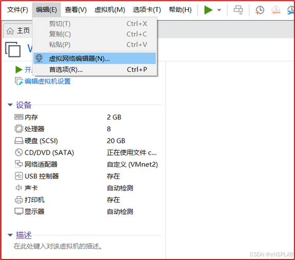This screenshot has height=260, width=295.
Task: Click the 在此处键入对该虚拟机的描述 field
Action: coord(58,246)
